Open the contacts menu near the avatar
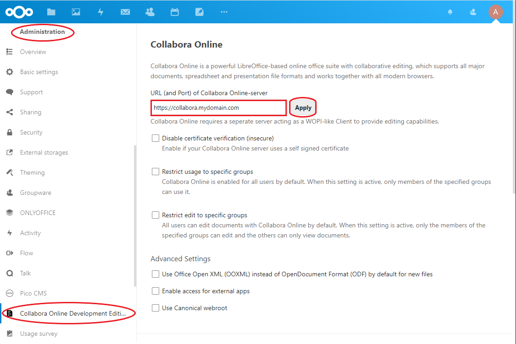The width and height of the screenshot is (516, 344). (x=473, y=12)
